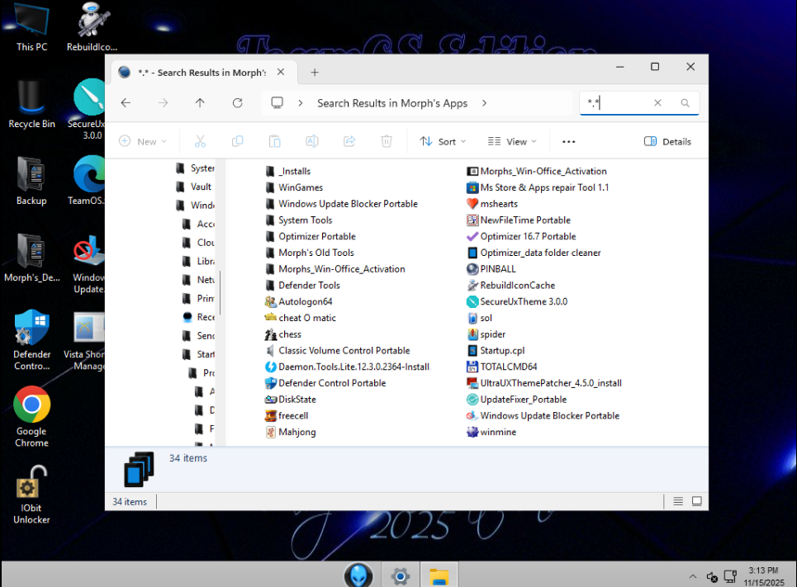Image resolution: width=797 pixels, height=587 pixels.
Task: Select the TOTALCMD64 file icon
Action: [472, 367]
